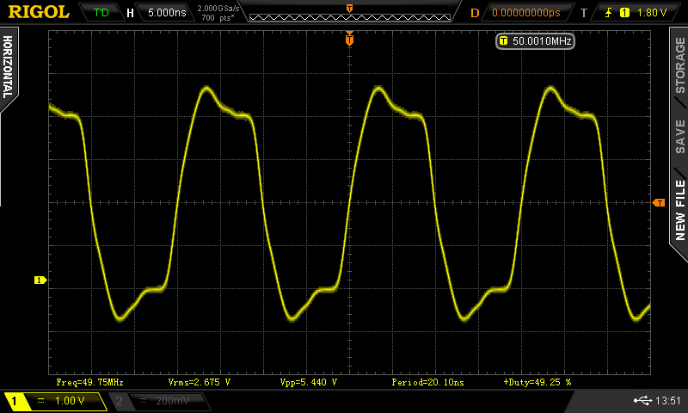
Task: Select the 1.80 V trigger level field
Action: click(x=652, y=13)
